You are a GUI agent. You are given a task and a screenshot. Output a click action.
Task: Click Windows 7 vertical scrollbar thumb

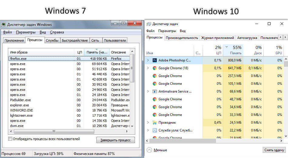[132, 68]
